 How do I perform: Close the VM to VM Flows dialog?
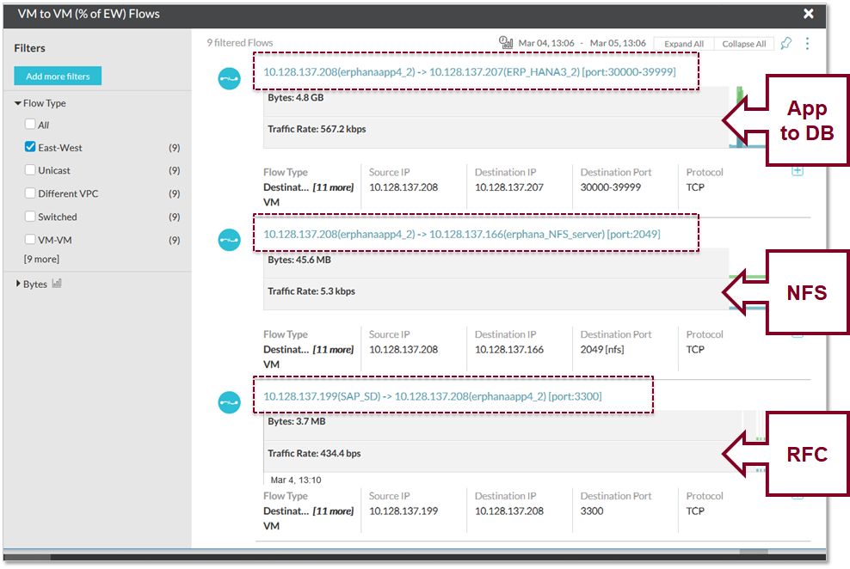pos(808,14)
